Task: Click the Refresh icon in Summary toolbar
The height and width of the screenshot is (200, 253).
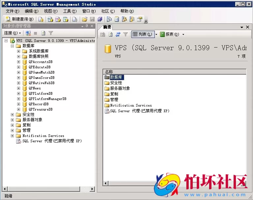Action: click(x=111, y=34)
